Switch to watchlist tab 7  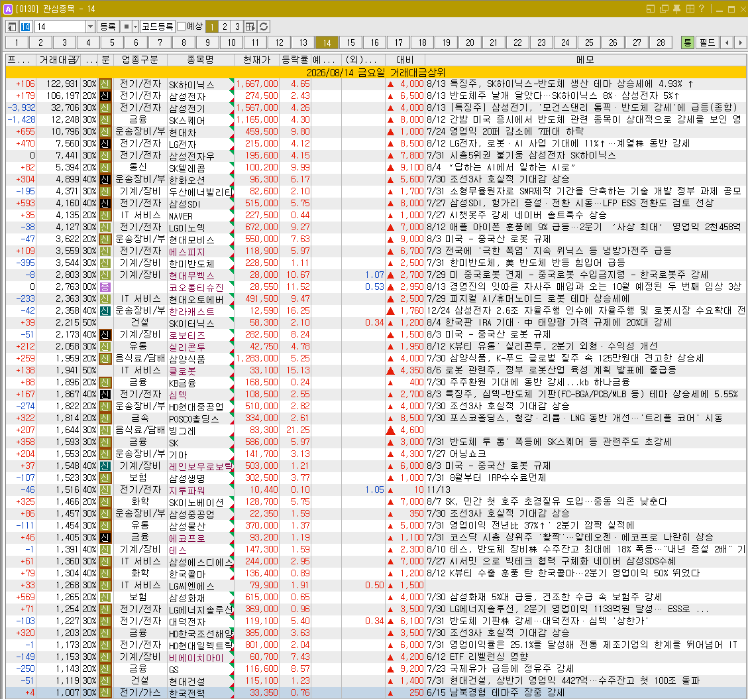160,42
